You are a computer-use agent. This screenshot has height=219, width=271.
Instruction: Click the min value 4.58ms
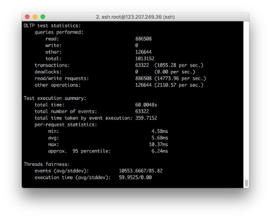point(159,131)
